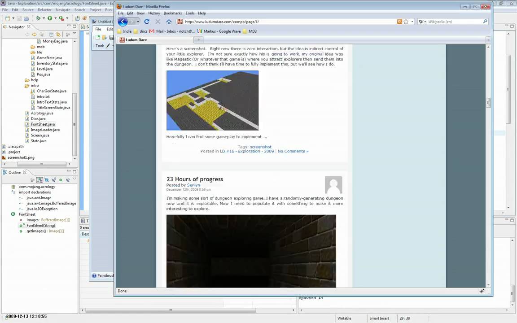Image resolution: width=517 pixels, height=323 pixels.
Task: Click the Eclipse Debug bug icon
Action: pos(38,18)
